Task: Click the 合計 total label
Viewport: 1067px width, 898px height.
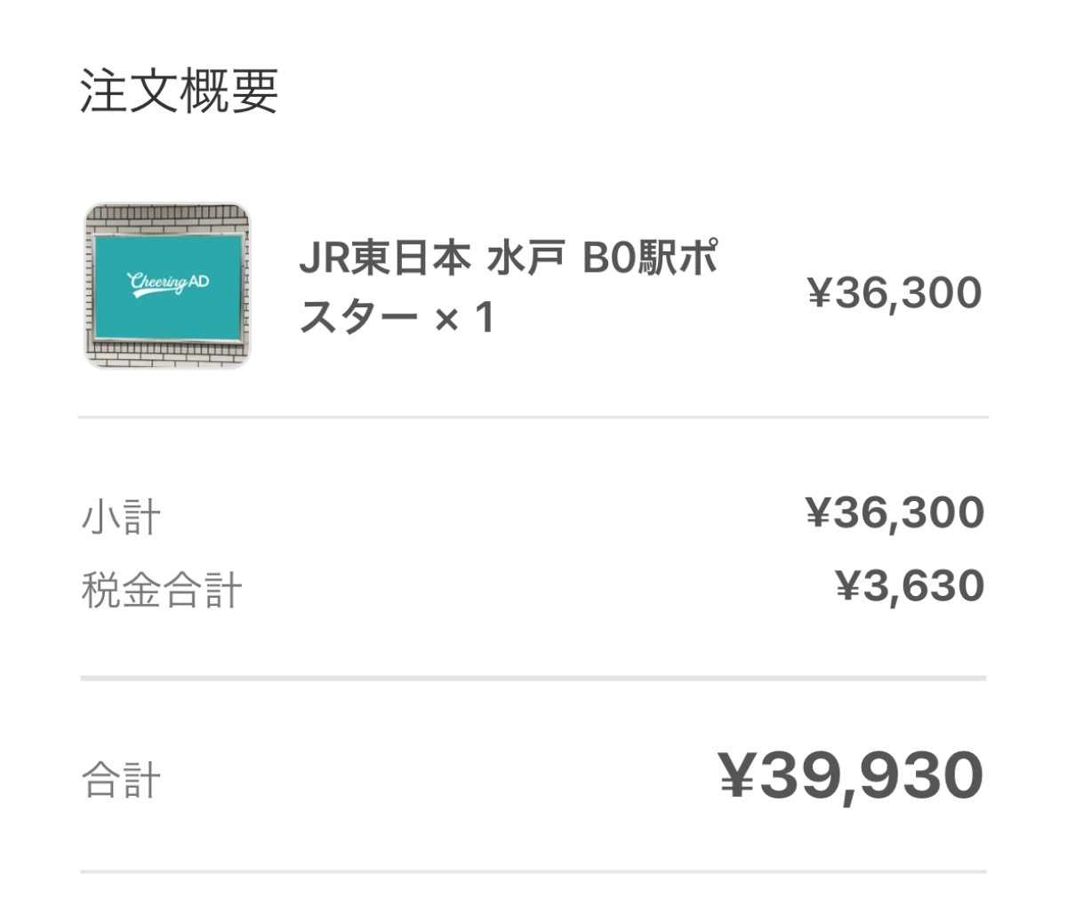Action: (x=121, y=780)
